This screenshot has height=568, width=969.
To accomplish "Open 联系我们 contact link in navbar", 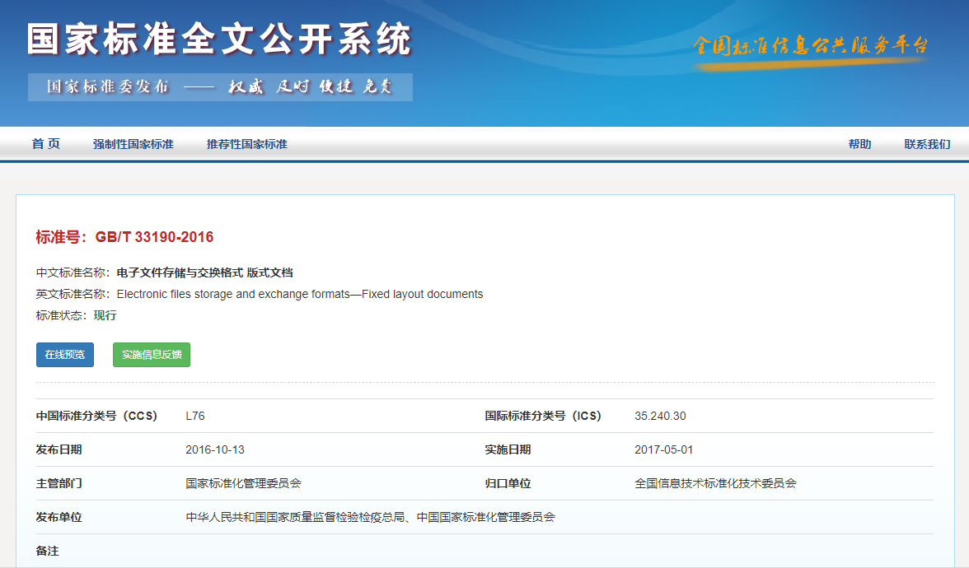I will pos(927,144).
